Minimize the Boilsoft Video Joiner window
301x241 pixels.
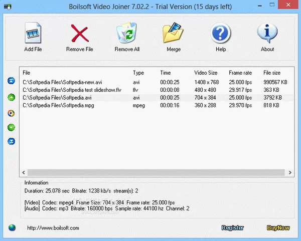tap(260, 6)
